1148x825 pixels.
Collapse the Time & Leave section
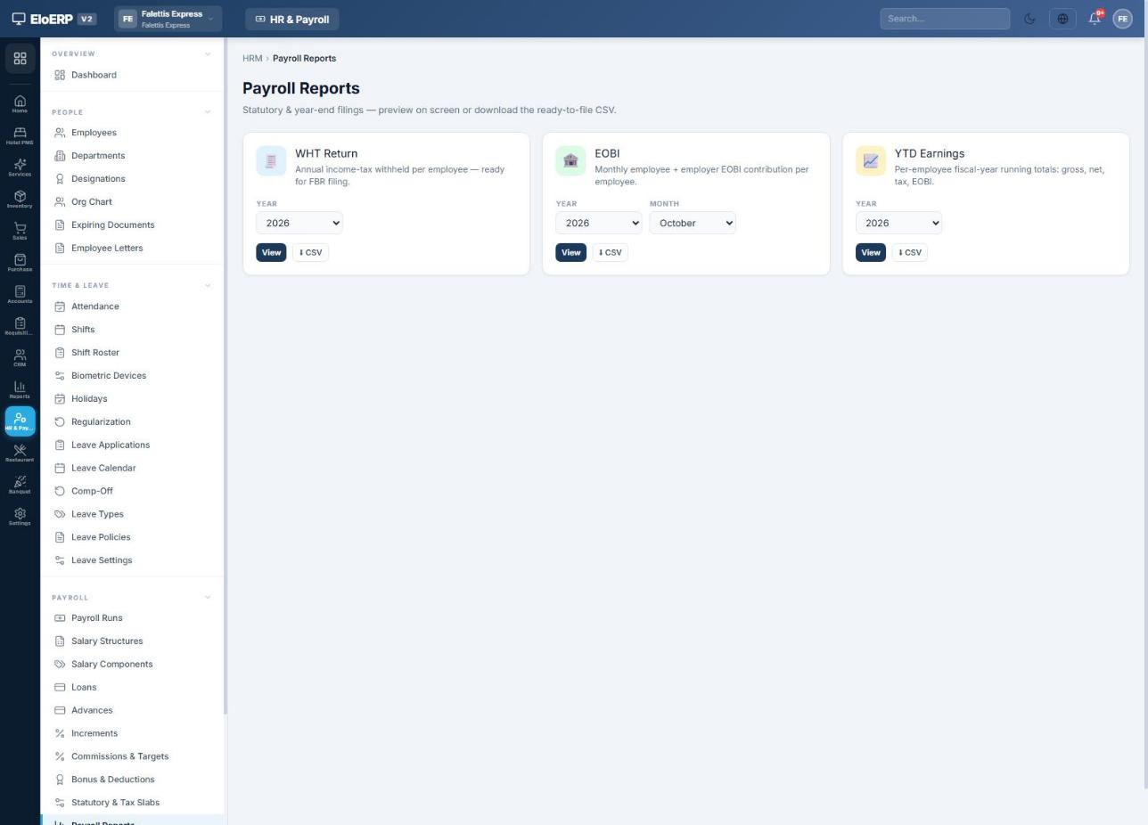tap(208, 286)
